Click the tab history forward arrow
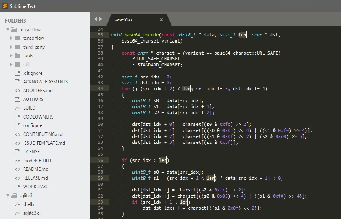The image size is (341, 219). 101,19
